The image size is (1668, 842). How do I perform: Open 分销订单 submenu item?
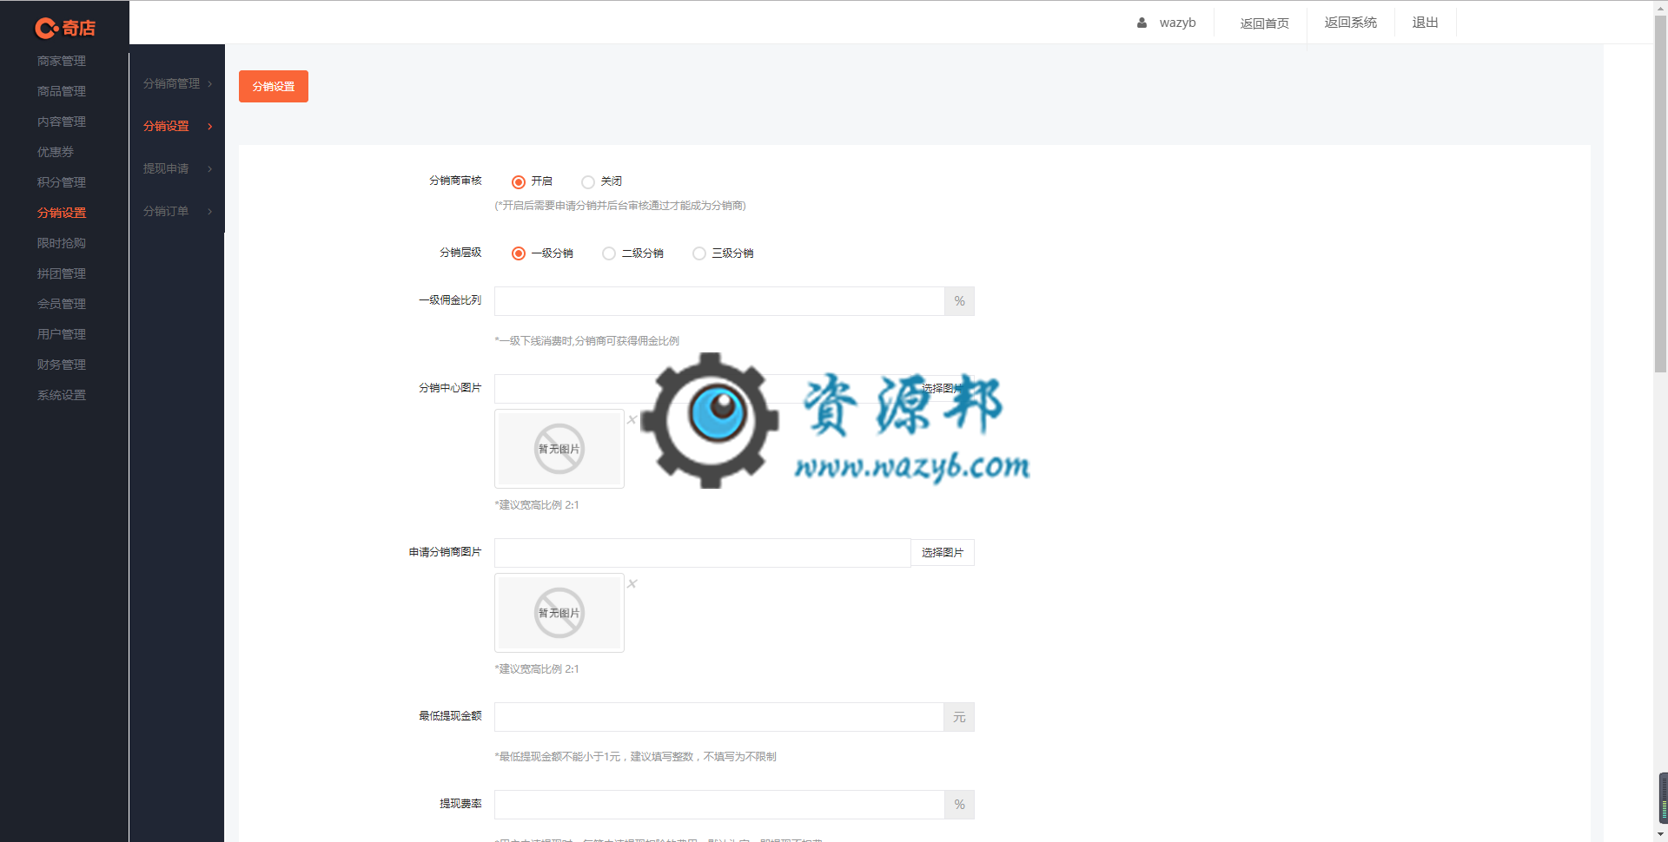[x=166, y=211]
